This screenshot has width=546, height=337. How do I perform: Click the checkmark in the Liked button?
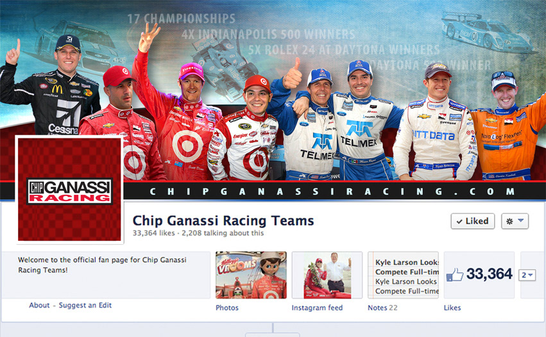click(459, 222)
